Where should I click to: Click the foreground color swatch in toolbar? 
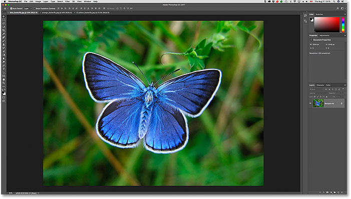coord(3,92)
